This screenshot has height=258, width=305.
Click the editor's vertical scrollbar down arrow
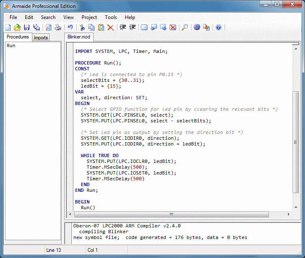296,207
